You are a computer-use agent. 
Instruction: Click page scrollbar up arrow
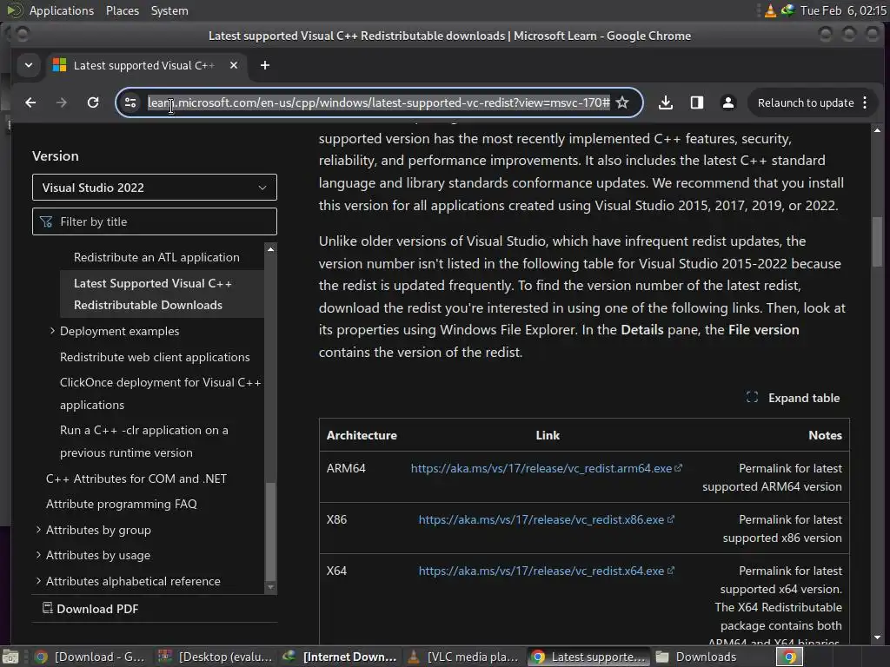click(878, 131)
